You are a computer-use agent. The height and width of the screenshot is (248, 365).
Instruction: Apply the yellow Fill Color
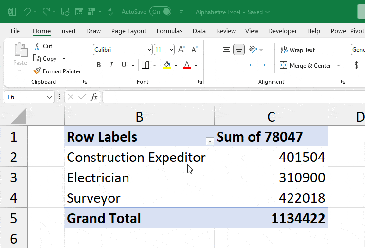click(167, 65)
